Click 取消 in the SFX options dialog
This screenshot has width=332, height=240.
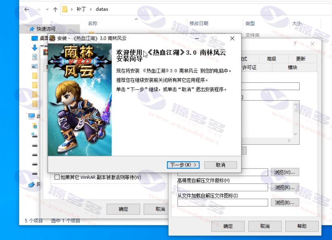265,226
